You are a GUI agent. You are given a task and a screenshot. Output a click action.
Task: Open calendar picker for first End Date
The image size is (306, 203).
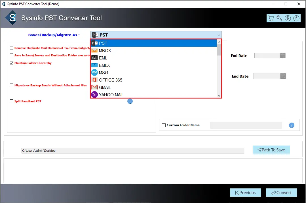pos(282,56)
